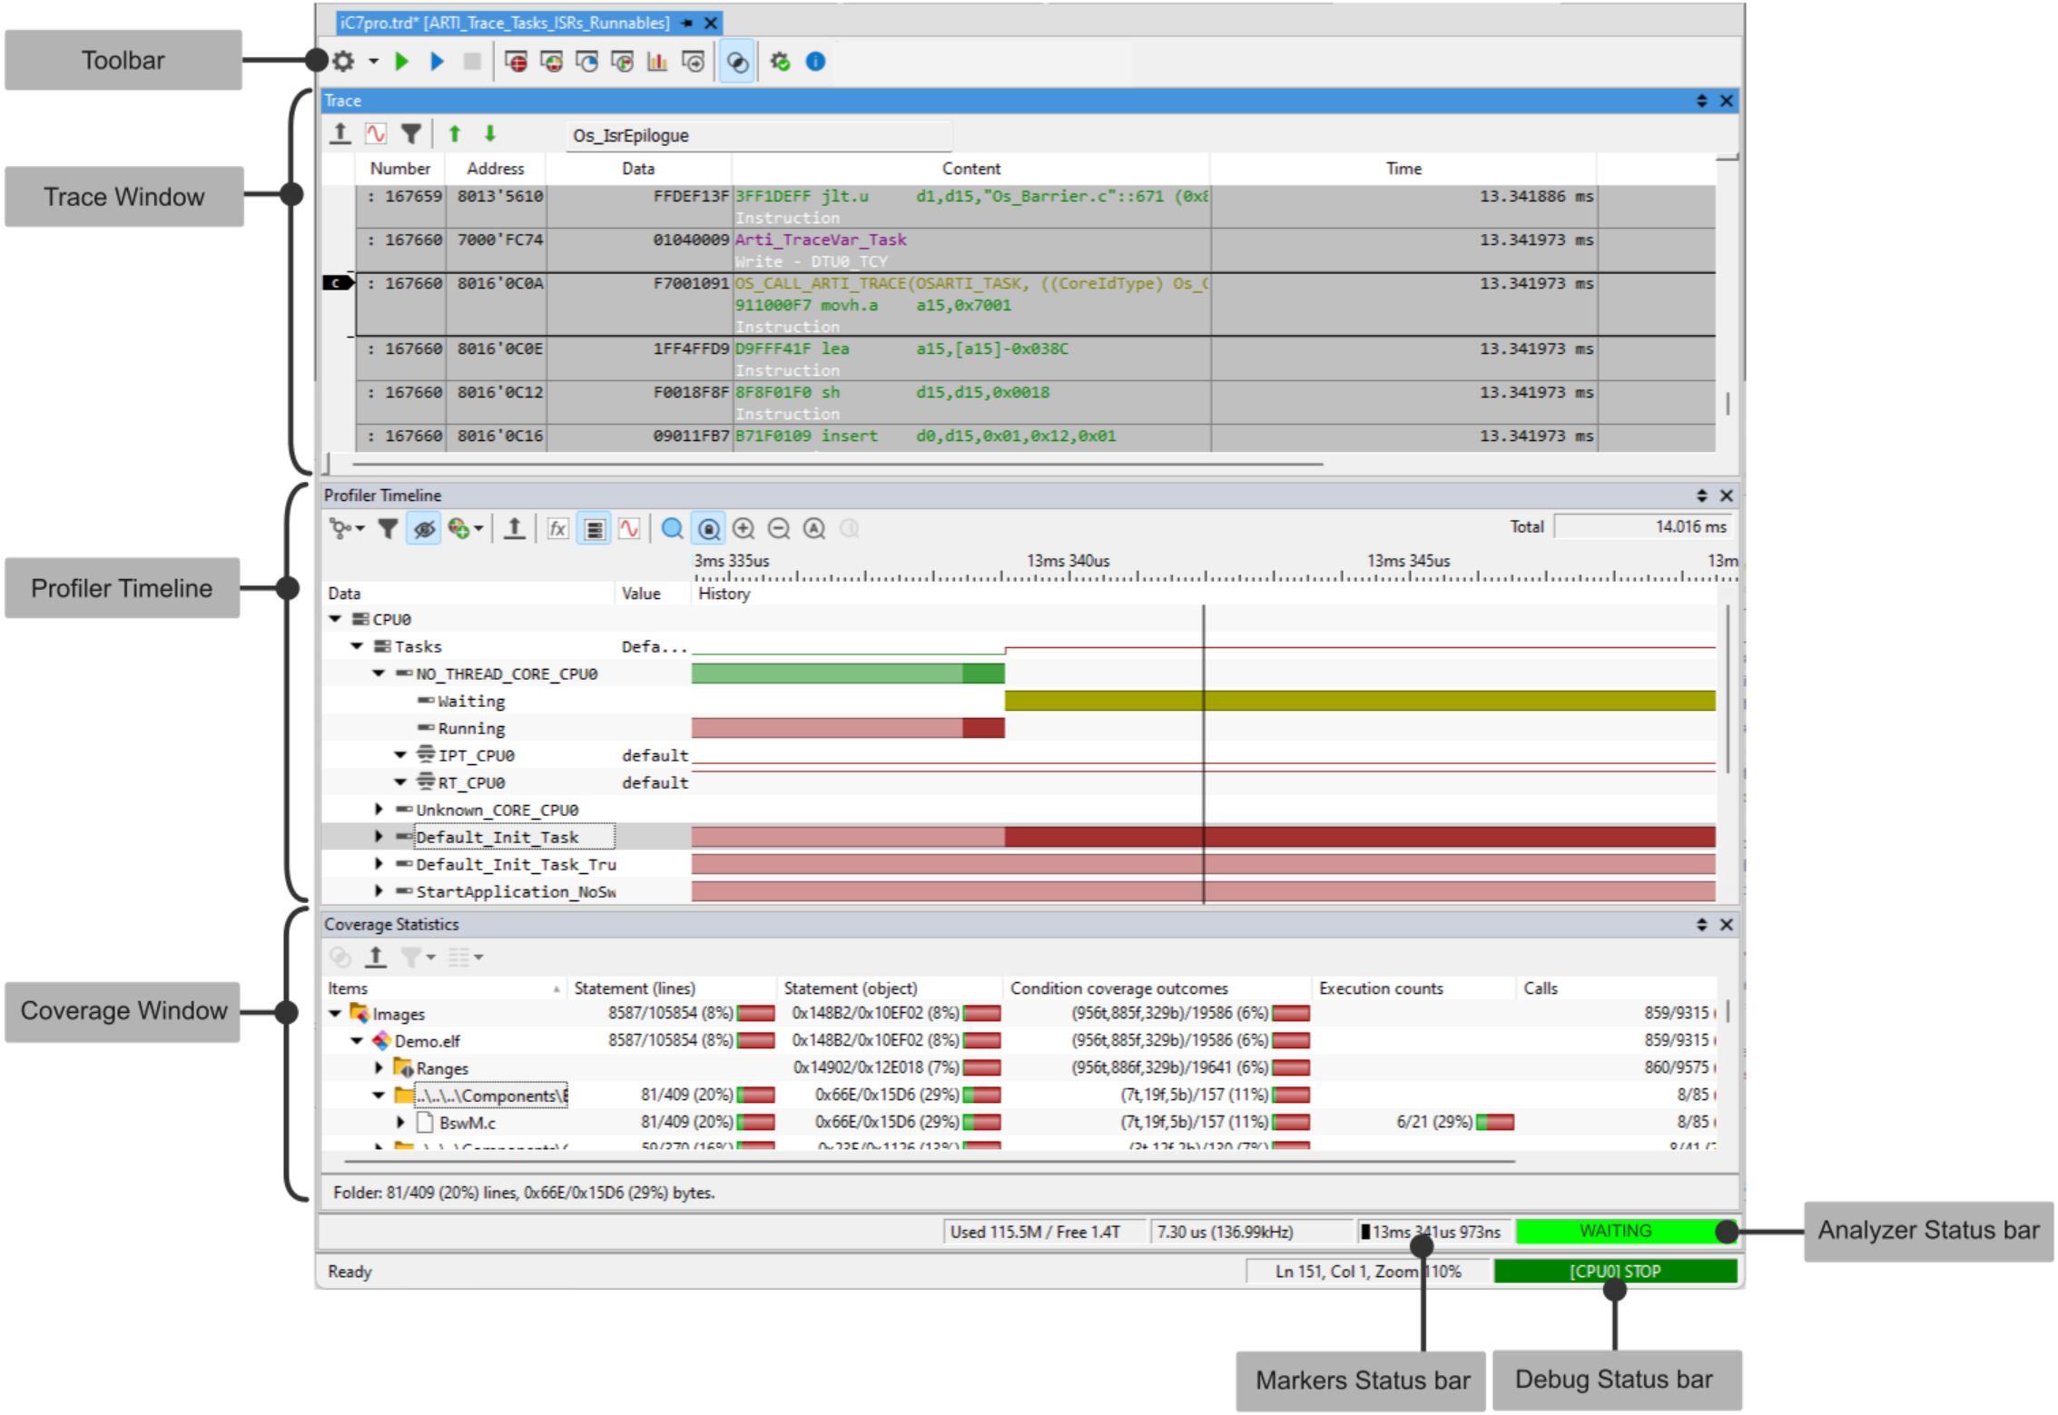Image resolution: width=2058 pixels, height=1415 pixels.
Task: Open the blue information icon
Action: [815, 62]
